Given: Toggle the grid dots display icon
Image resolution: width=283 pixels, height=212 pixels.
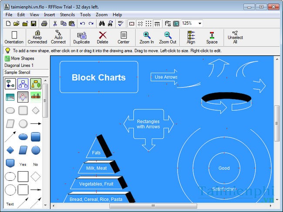Looking at the screenshot, I should click(148, 23).
